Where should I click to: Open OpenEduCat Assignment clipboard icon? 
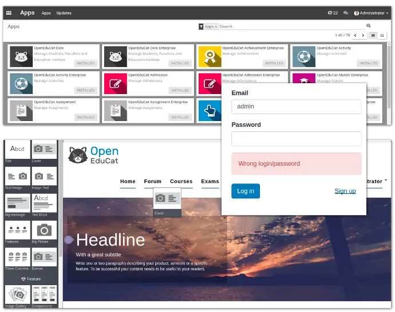click(x=21, y=111)
